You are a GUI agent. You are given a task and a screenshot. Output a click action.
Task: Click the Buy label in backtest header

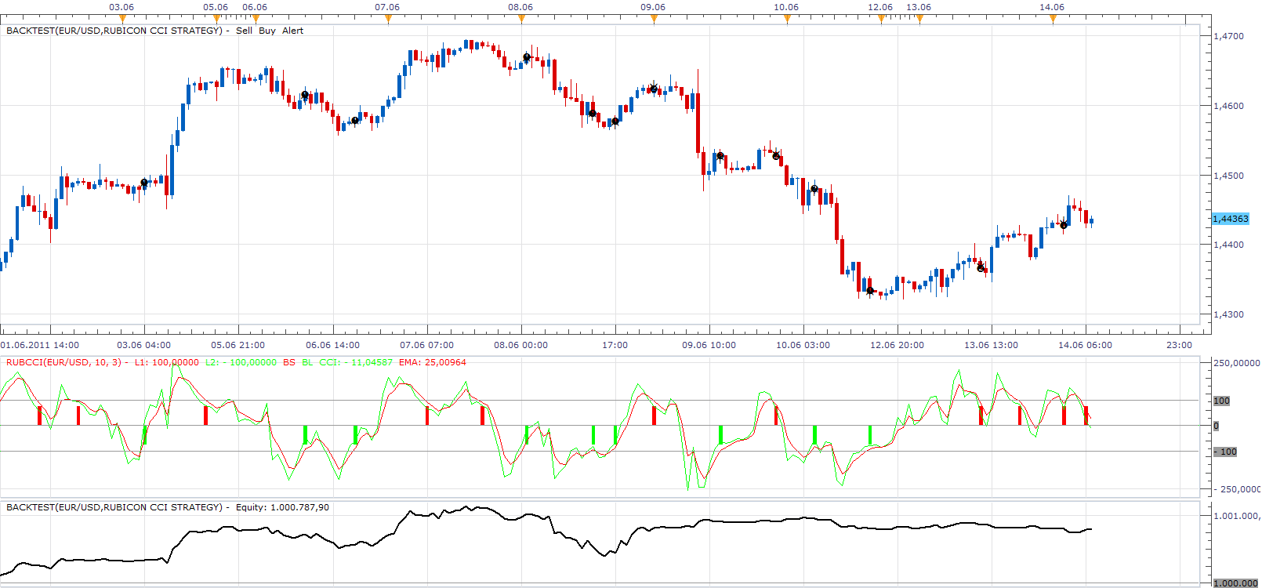(267, 31)
